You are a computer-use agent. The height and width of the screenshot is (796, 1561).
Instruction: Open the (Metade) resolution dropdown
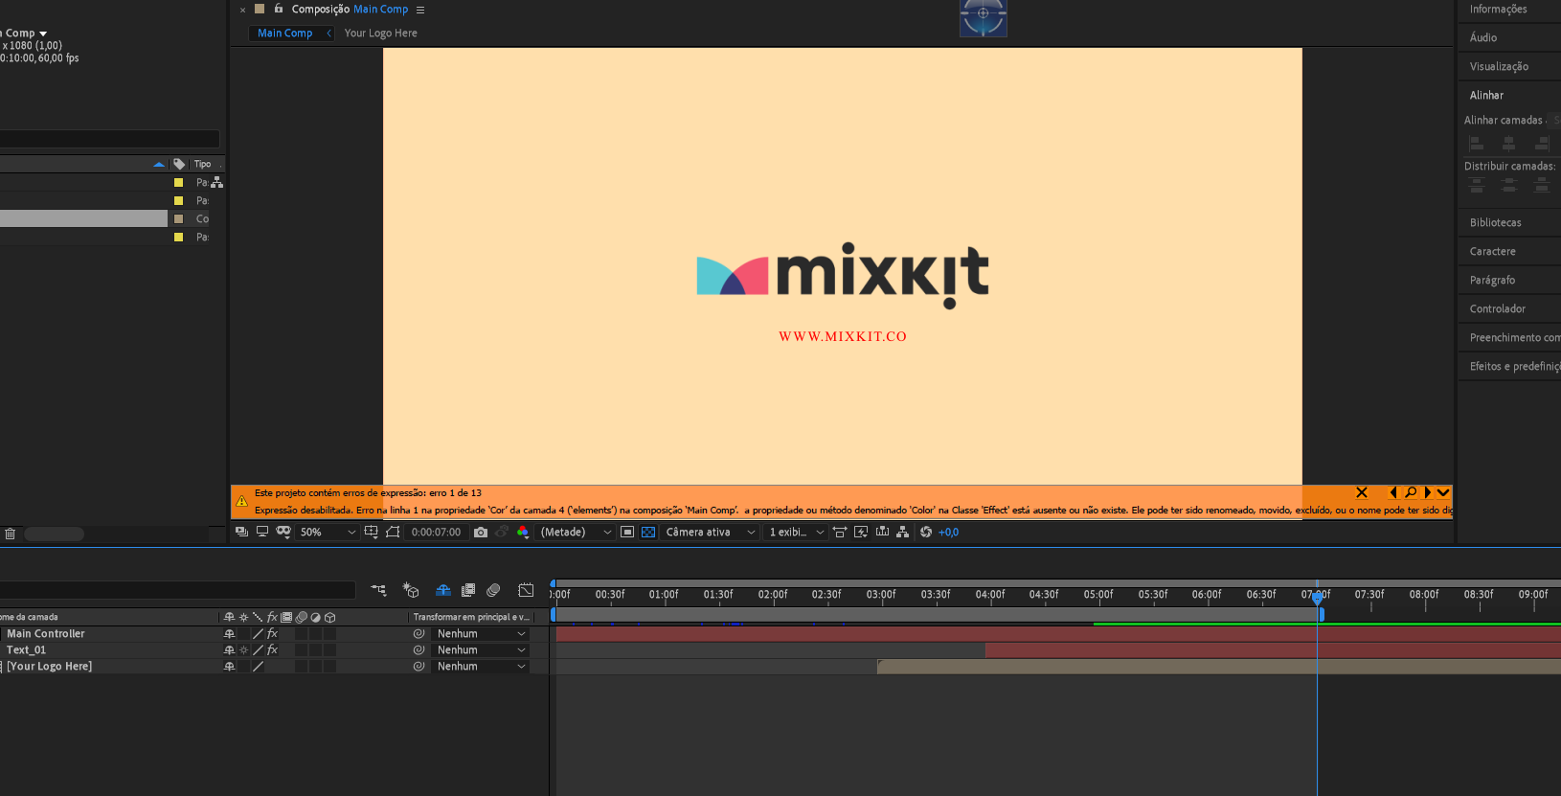576,533
